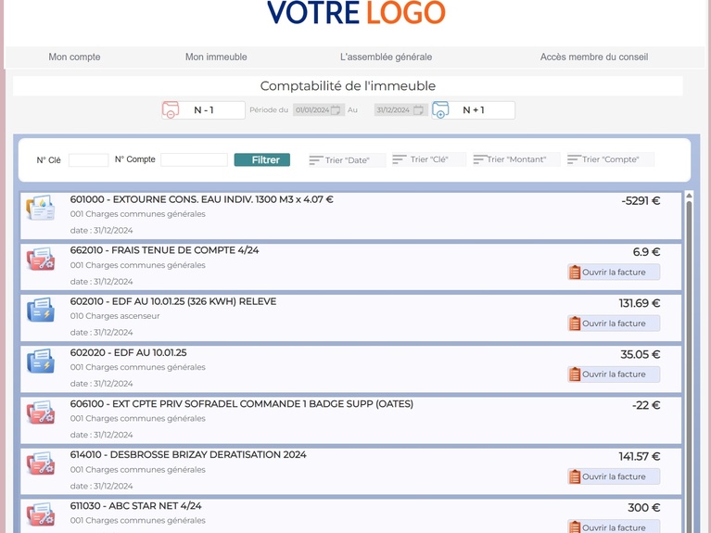The height and width of the screenshot is (533, 711).
Task: Open the invoice for 602020 EDF AU 10.01.25
Action: click(614, 374)
